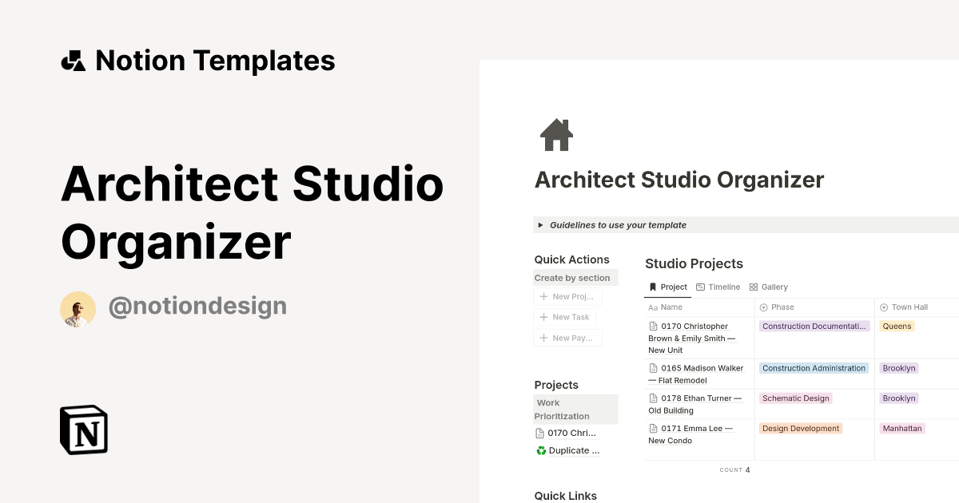
Task: Click the Timeline view icon
Action: 700,287
